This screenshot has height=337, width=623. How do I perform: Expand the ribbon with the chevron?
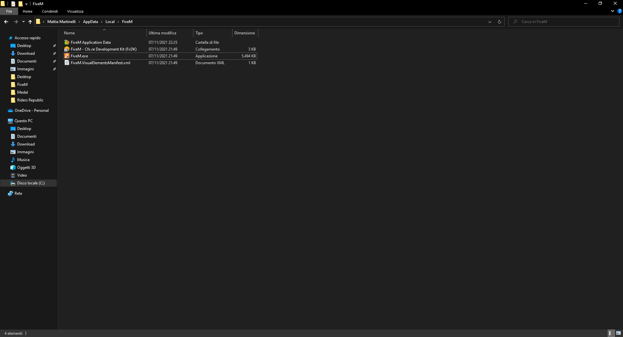(x=612, y=11)
